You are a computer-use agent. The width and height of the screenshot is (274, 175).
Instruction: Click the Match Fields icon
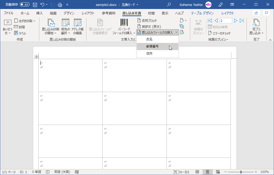(182, 26)
